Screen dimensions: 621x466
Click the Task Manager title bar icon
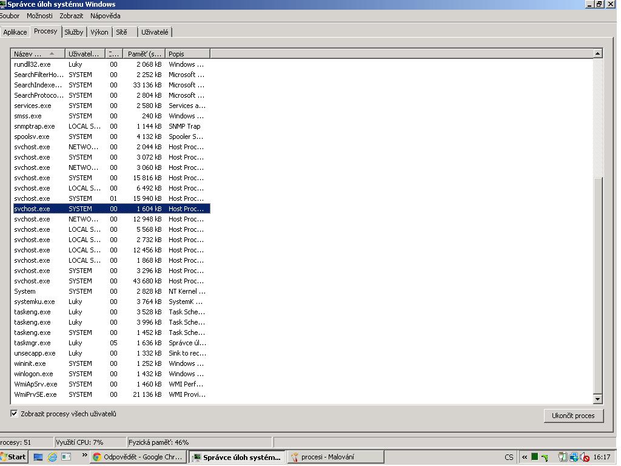(3, 4)
